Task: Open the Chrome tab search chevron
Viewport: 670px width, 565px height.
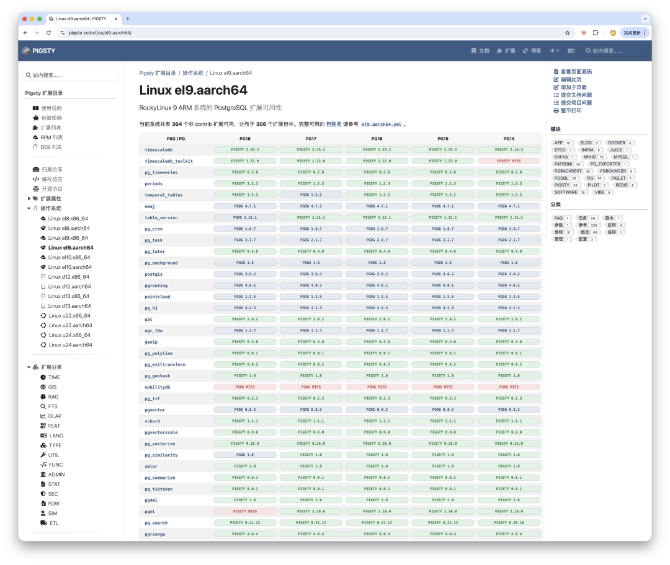Action: pyautogui.click(x=645, y=19)
